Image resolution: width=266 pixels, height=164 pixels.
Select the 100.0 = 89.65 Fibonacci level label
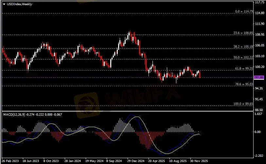pos(243,104)
